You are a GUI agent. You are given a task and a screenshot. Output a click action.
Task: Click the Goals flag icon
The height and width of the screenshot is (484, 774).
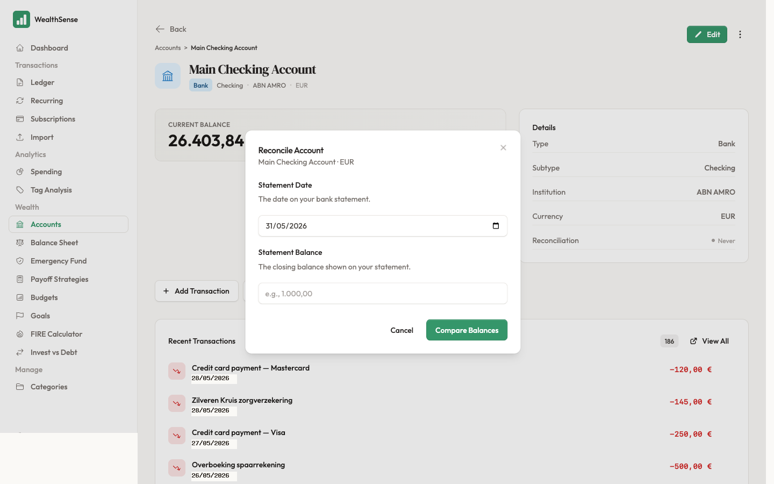20,316
